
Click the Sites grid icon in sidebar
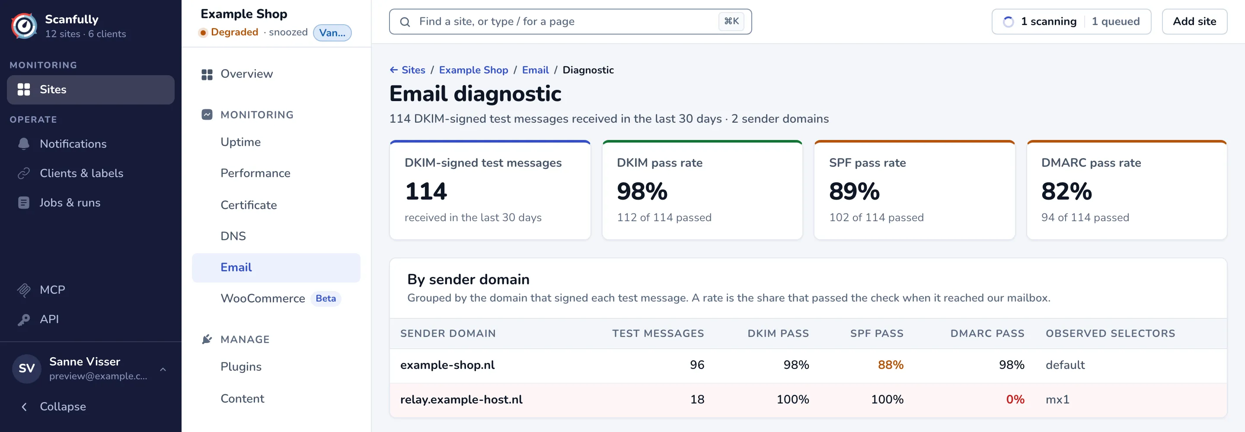click(24, 89)
